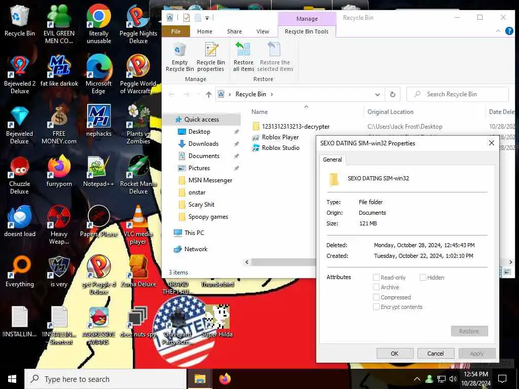Viewport: 519px width, 389px height.
Task: Toggle the Compressed attribute checkbox
Action: tap(376, 297)
